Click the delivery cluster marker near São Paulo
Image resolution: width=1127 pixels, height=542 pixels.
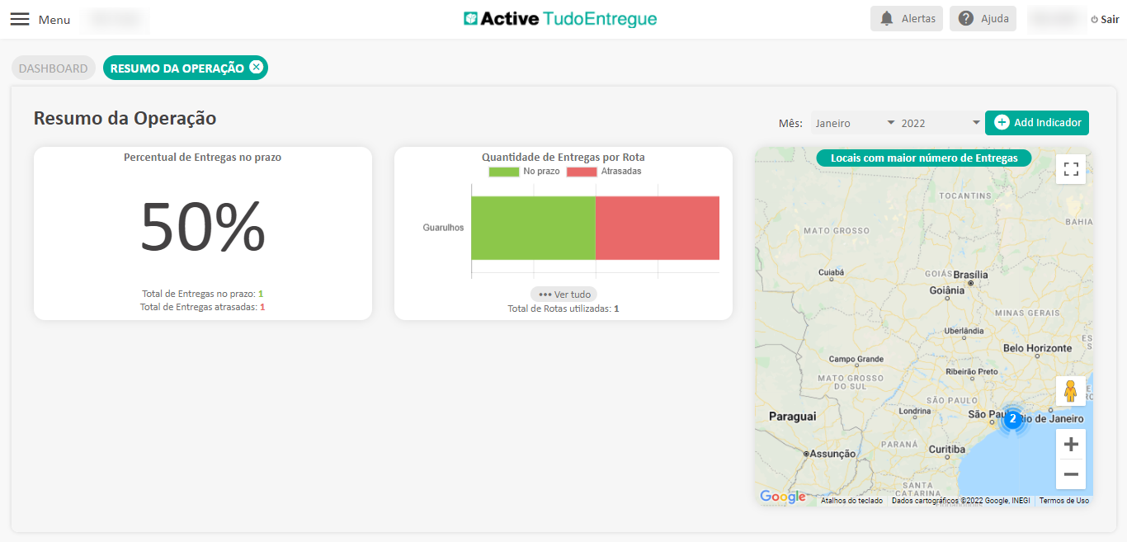coord(1012,419)
